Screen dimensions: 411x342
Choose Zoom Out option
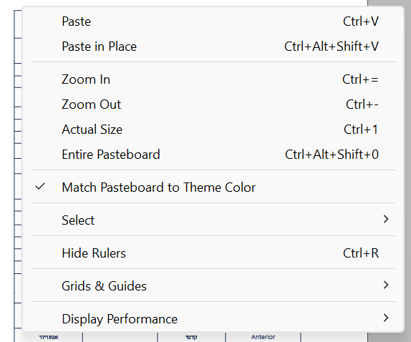pyautogui.click(x=213, y=104)
